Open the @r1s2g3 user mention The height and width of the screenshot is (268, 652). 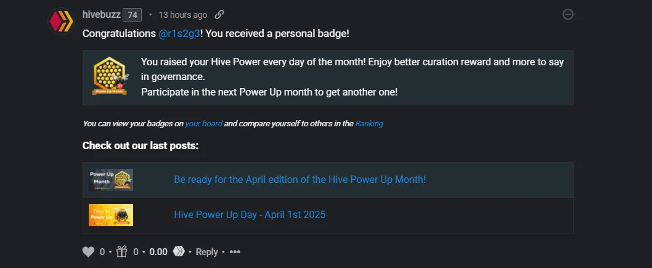click(179, 34)
